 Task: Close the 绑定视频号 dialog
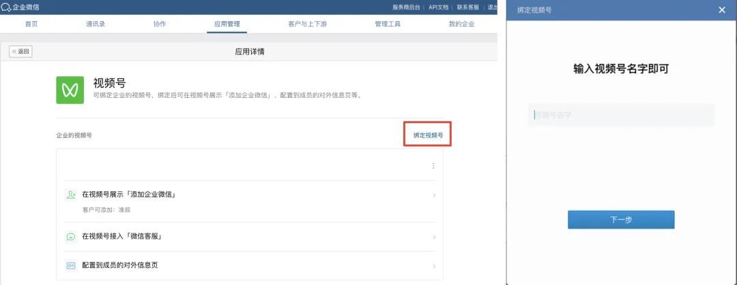(722, 10)
